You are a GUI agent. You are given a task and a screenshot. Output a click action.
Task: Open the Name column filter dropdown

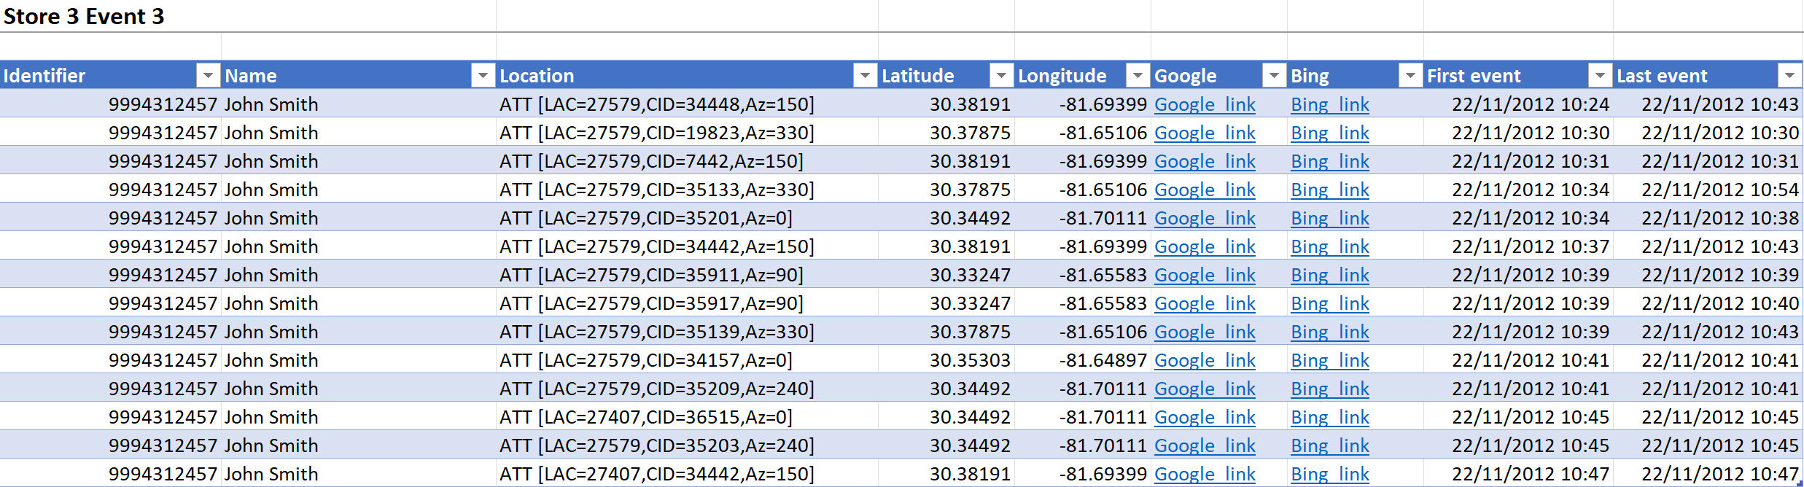(483, 75)
